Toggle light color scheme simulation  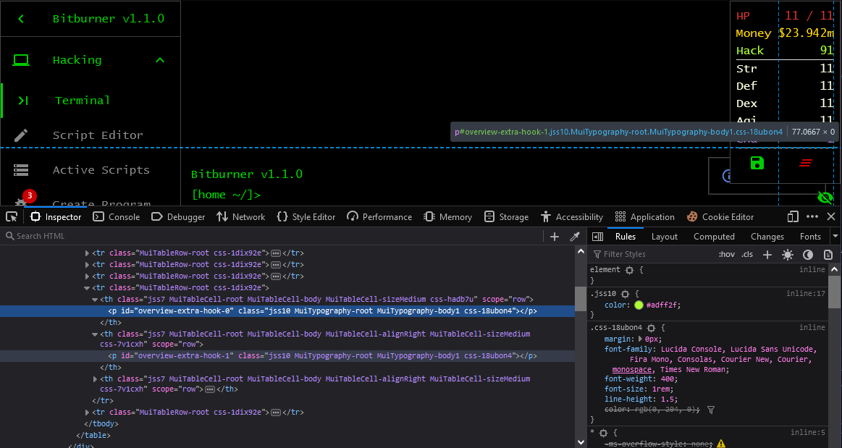(788, 255)
